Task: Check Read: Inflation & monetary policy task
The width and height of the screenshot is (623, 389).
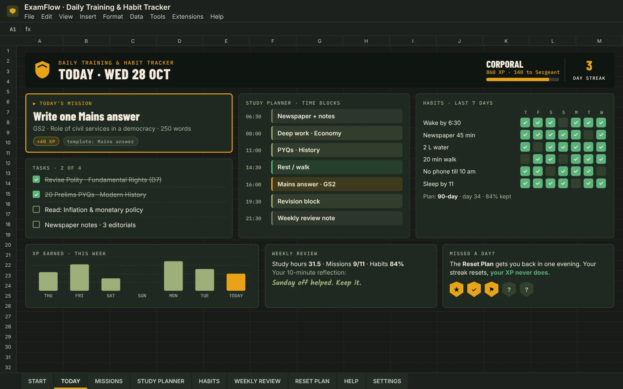Action: (x=36, y=209)
